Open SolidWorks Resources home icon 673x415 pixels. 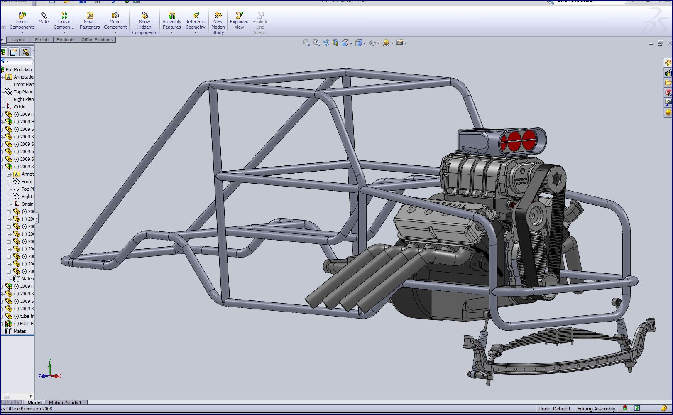point(668,63)
